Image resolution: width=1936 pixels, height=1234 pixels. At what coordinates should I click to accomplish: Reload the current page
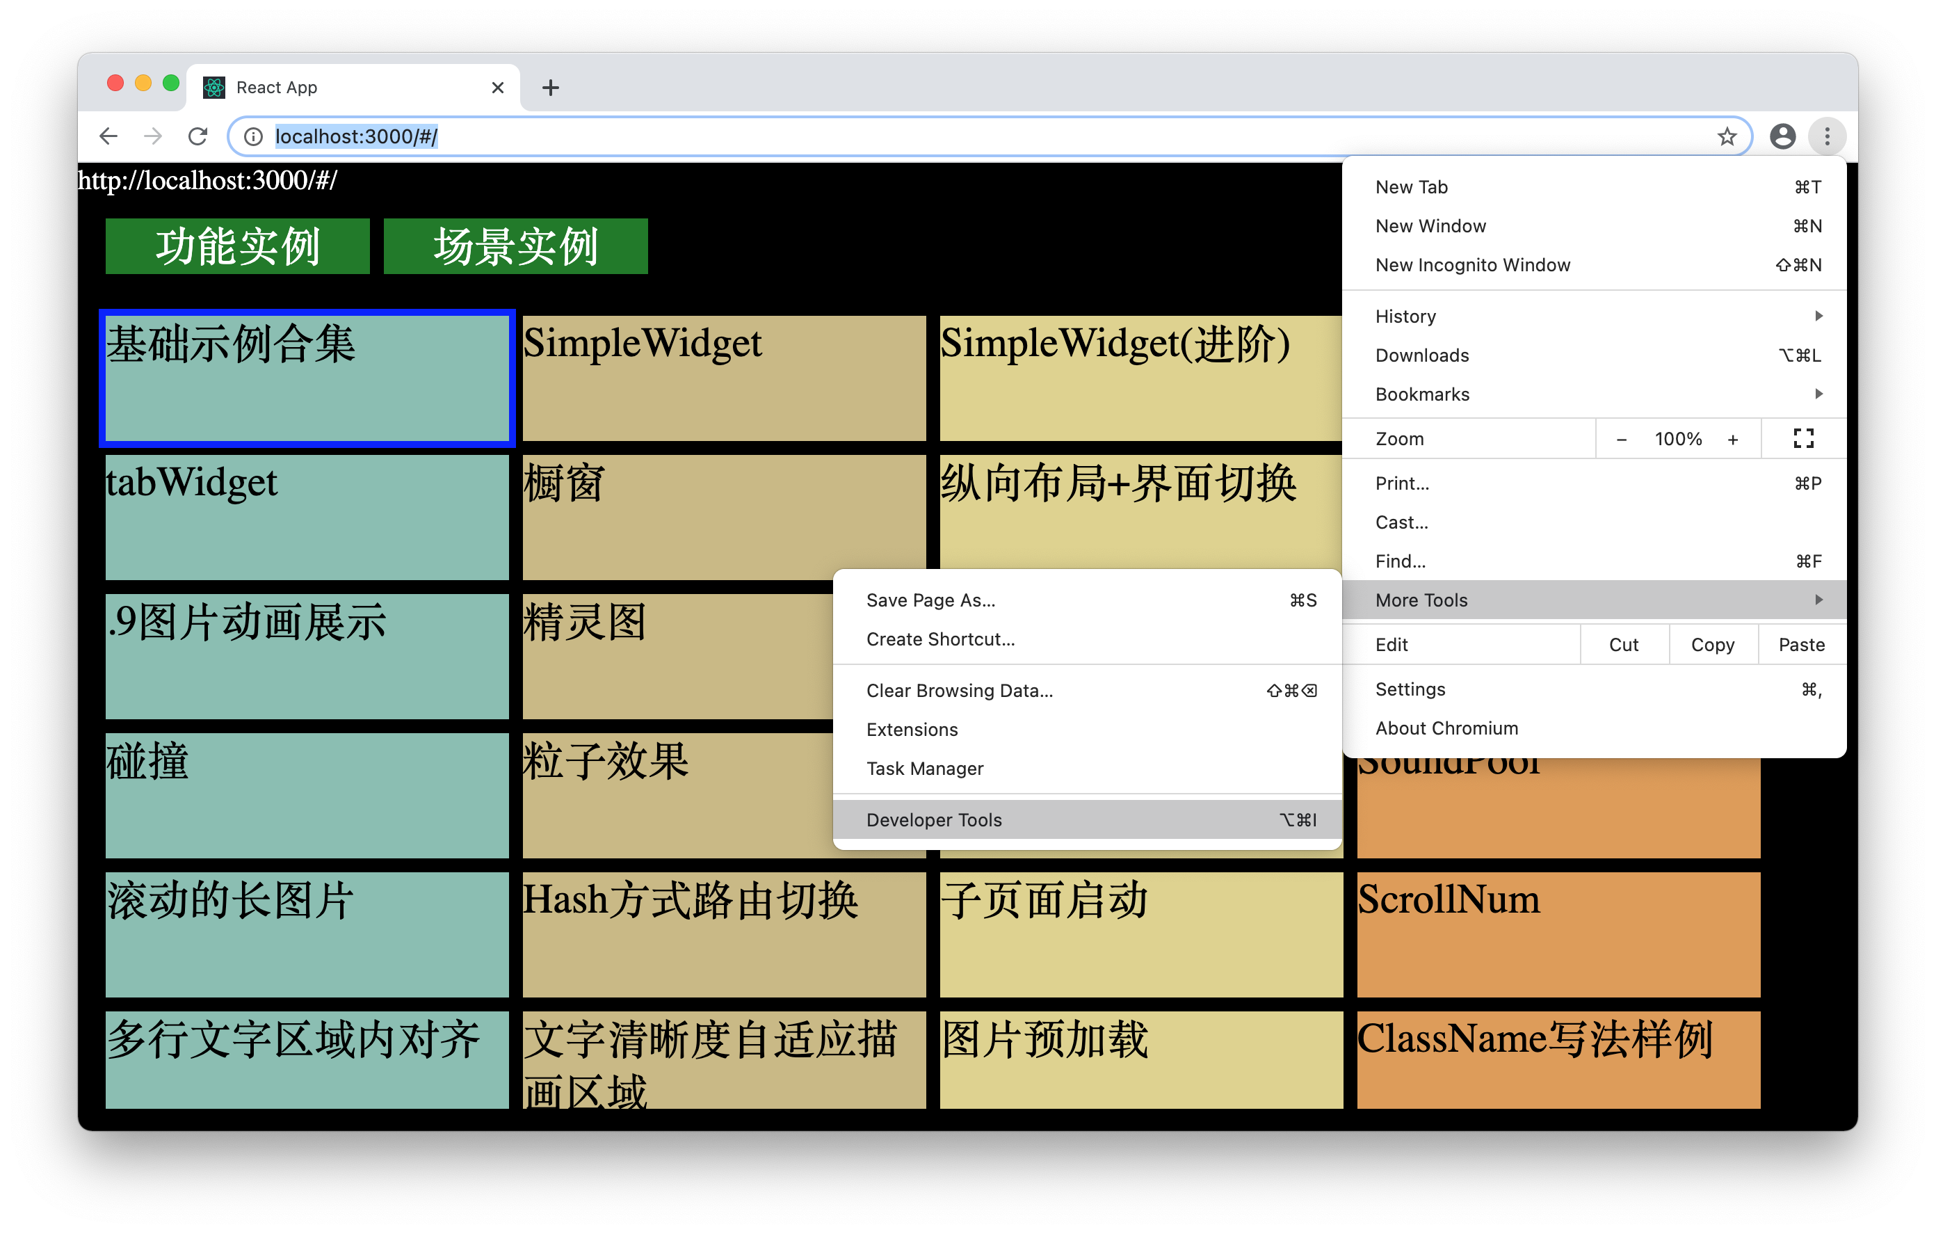click(197, 136)
